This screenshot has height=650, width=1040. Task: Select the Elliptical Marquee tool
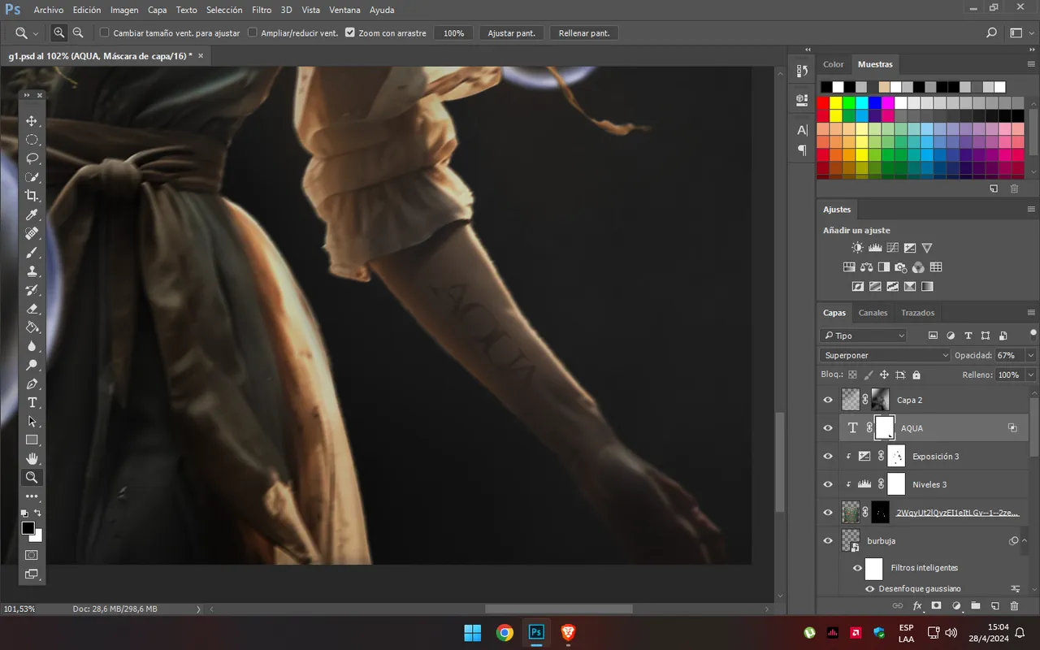coord(32,140)
